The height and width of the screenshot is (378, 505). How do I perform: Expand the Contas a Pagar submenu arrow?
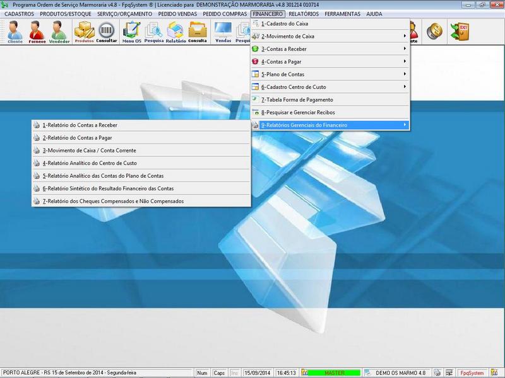[405, 61]
